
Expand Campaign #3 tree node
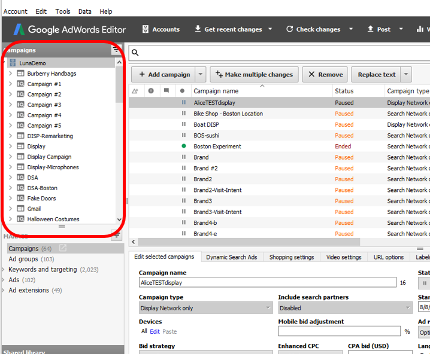tap(10, 104)
